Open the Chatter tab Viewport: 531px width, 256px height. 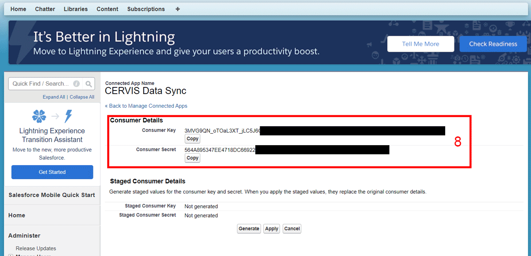click(x=45, y=9)
